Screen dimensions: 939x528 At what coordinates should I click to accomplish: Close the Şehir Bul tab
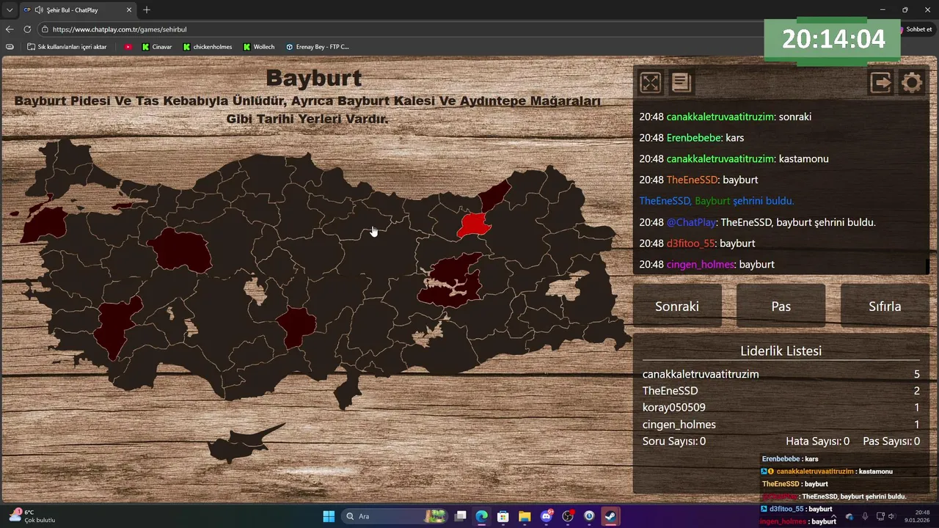point(129,10)
